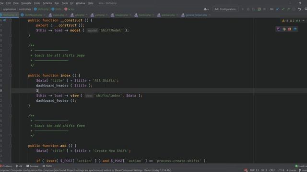
Task: Click Show Composer Settings link in status bar
Action: tap(129, 170)
